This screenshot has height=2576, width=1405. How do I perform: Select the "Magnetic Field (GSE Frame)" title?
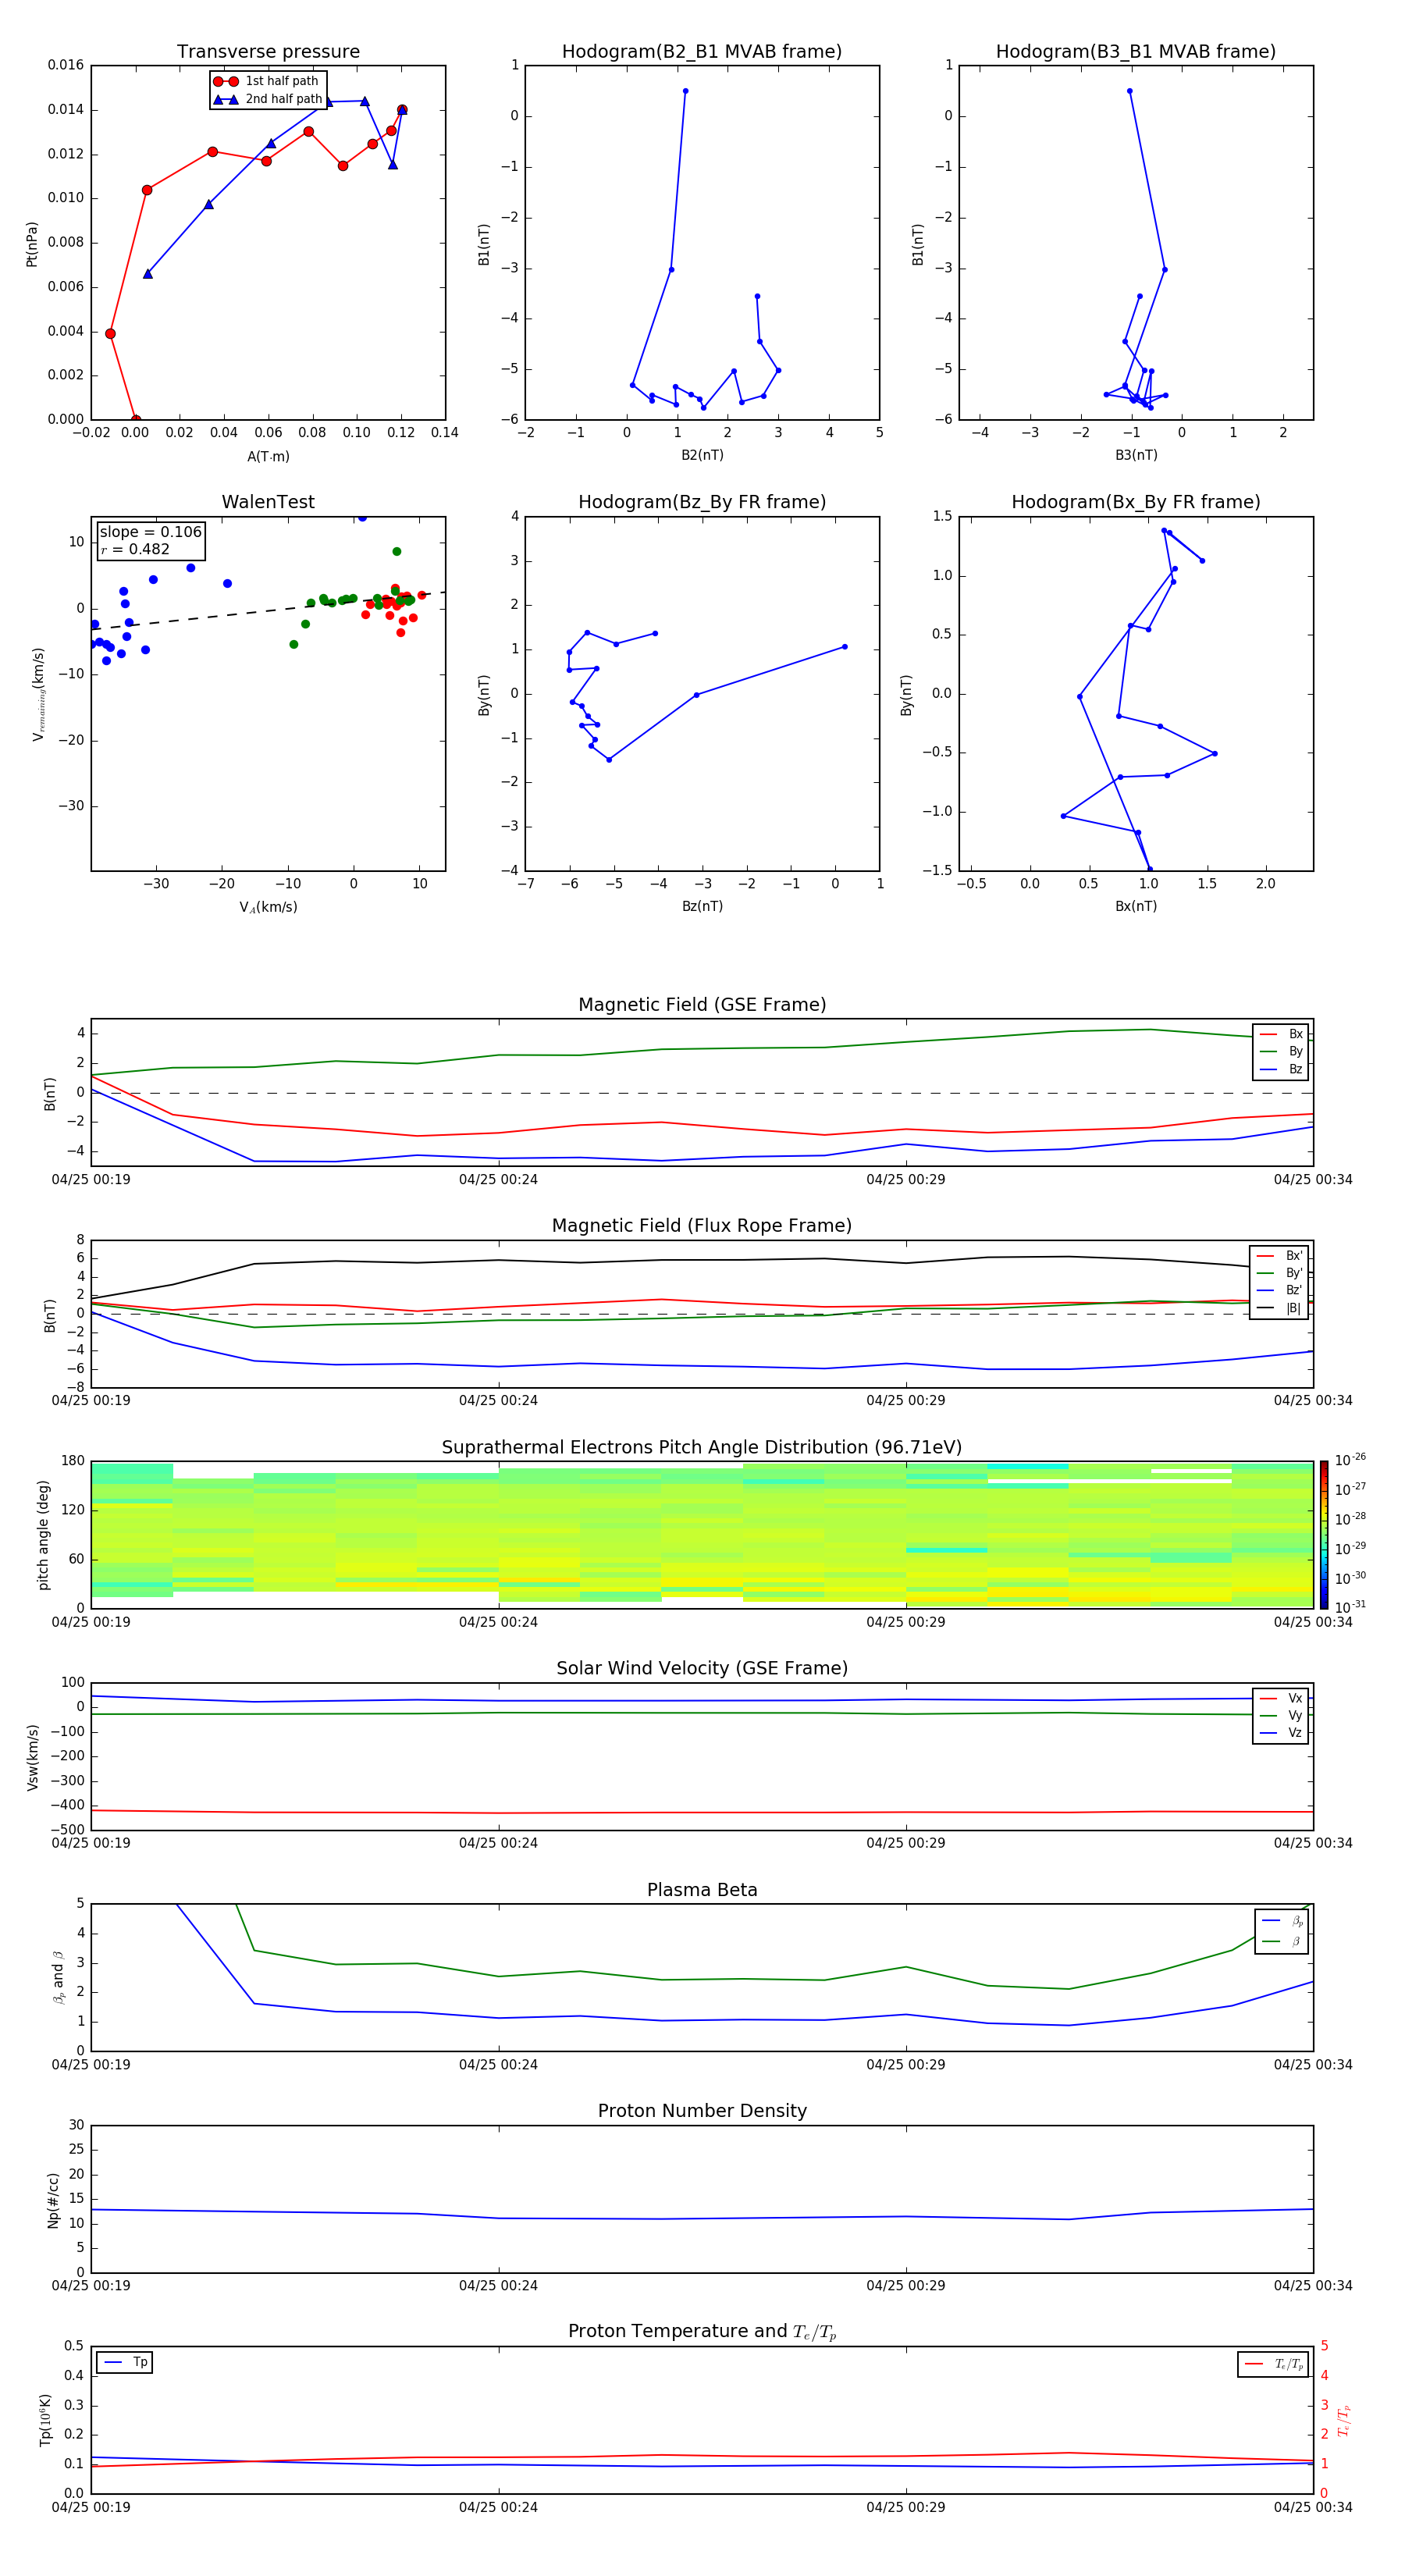[702, 1005]
